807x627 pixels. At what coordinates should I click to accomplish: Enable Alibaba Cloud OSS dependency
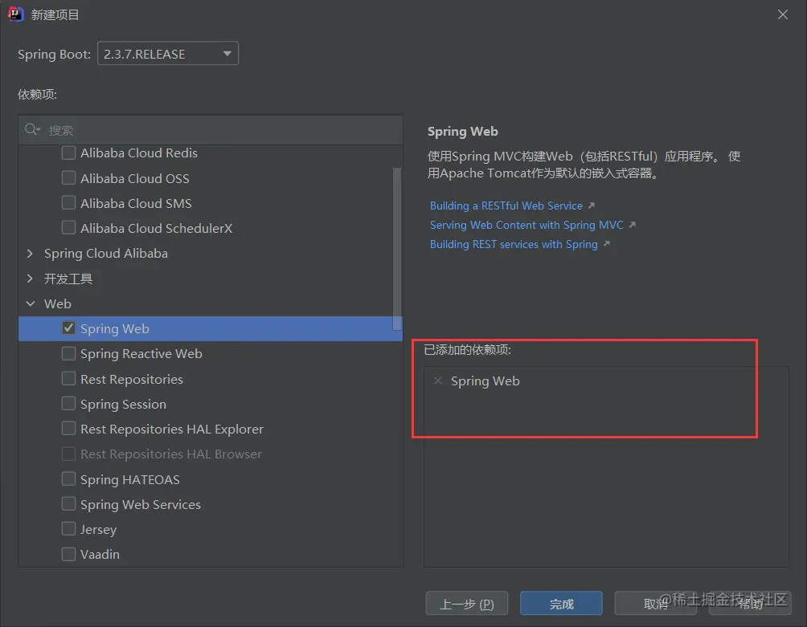coord(68,177)
